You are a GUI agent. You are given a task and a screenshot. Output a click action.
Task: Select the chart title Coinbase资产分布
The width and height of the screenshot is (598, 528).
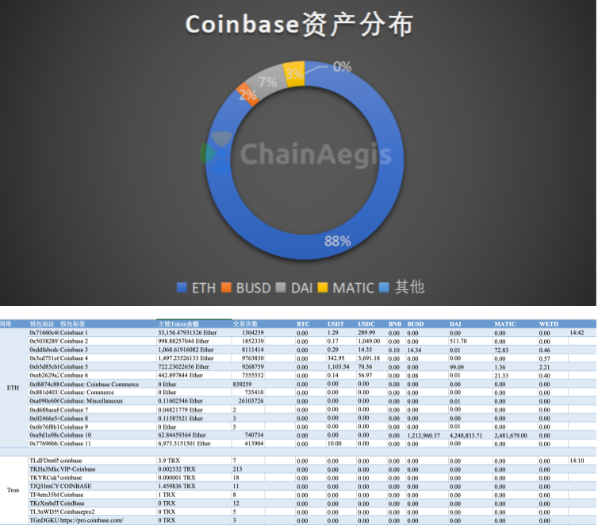pos(299,25)
